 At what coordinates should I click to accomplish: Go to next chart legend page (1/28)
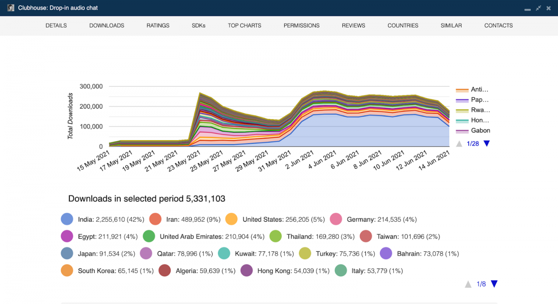486,144
